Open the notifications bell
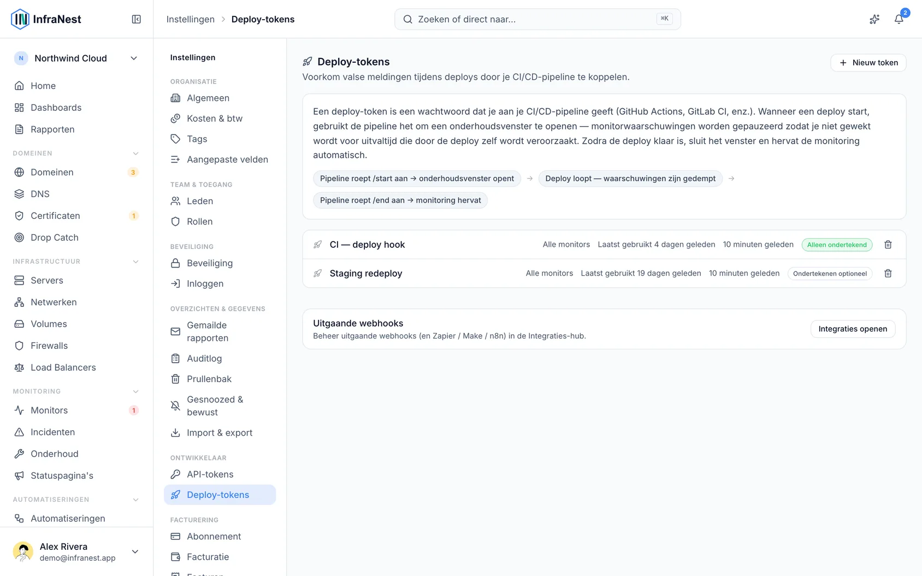The image size is (922, 576). 899,19
